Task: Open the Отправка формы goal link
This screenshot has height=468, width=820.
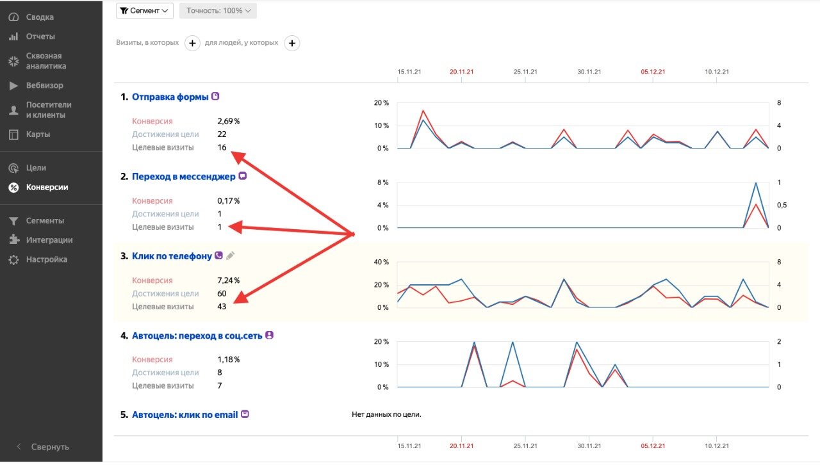Action: click(x=170, y=97)
